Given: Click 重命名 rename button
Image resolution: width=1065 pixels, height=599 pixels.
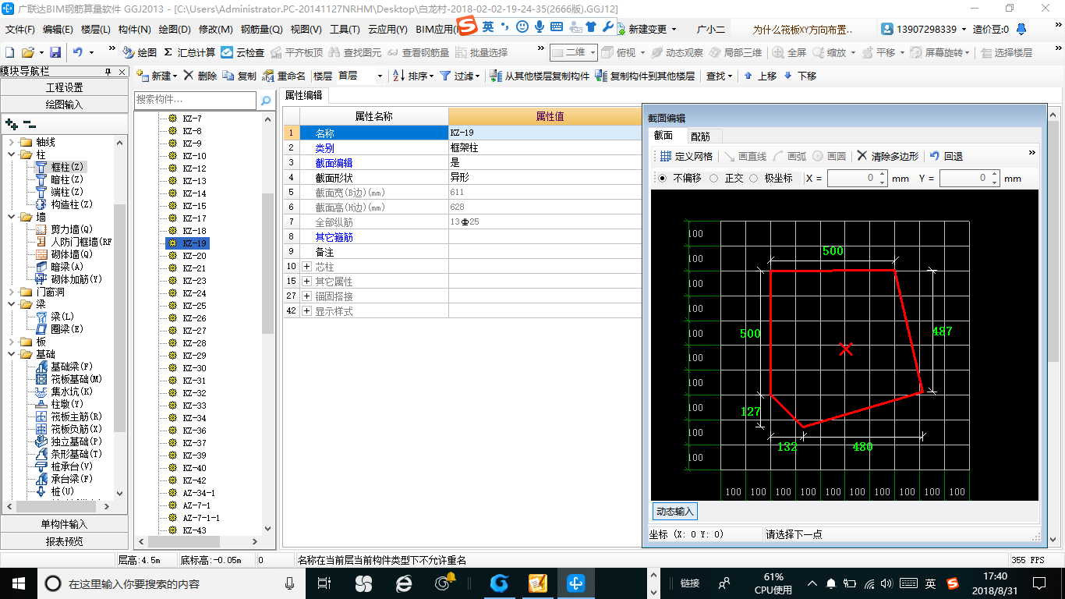Looking at the screenshot, I should pyautogui.click(x=284, y=76).
